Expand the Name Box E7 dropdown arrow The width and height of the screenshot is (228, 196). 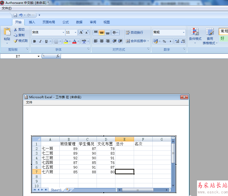tap(38, 56)
